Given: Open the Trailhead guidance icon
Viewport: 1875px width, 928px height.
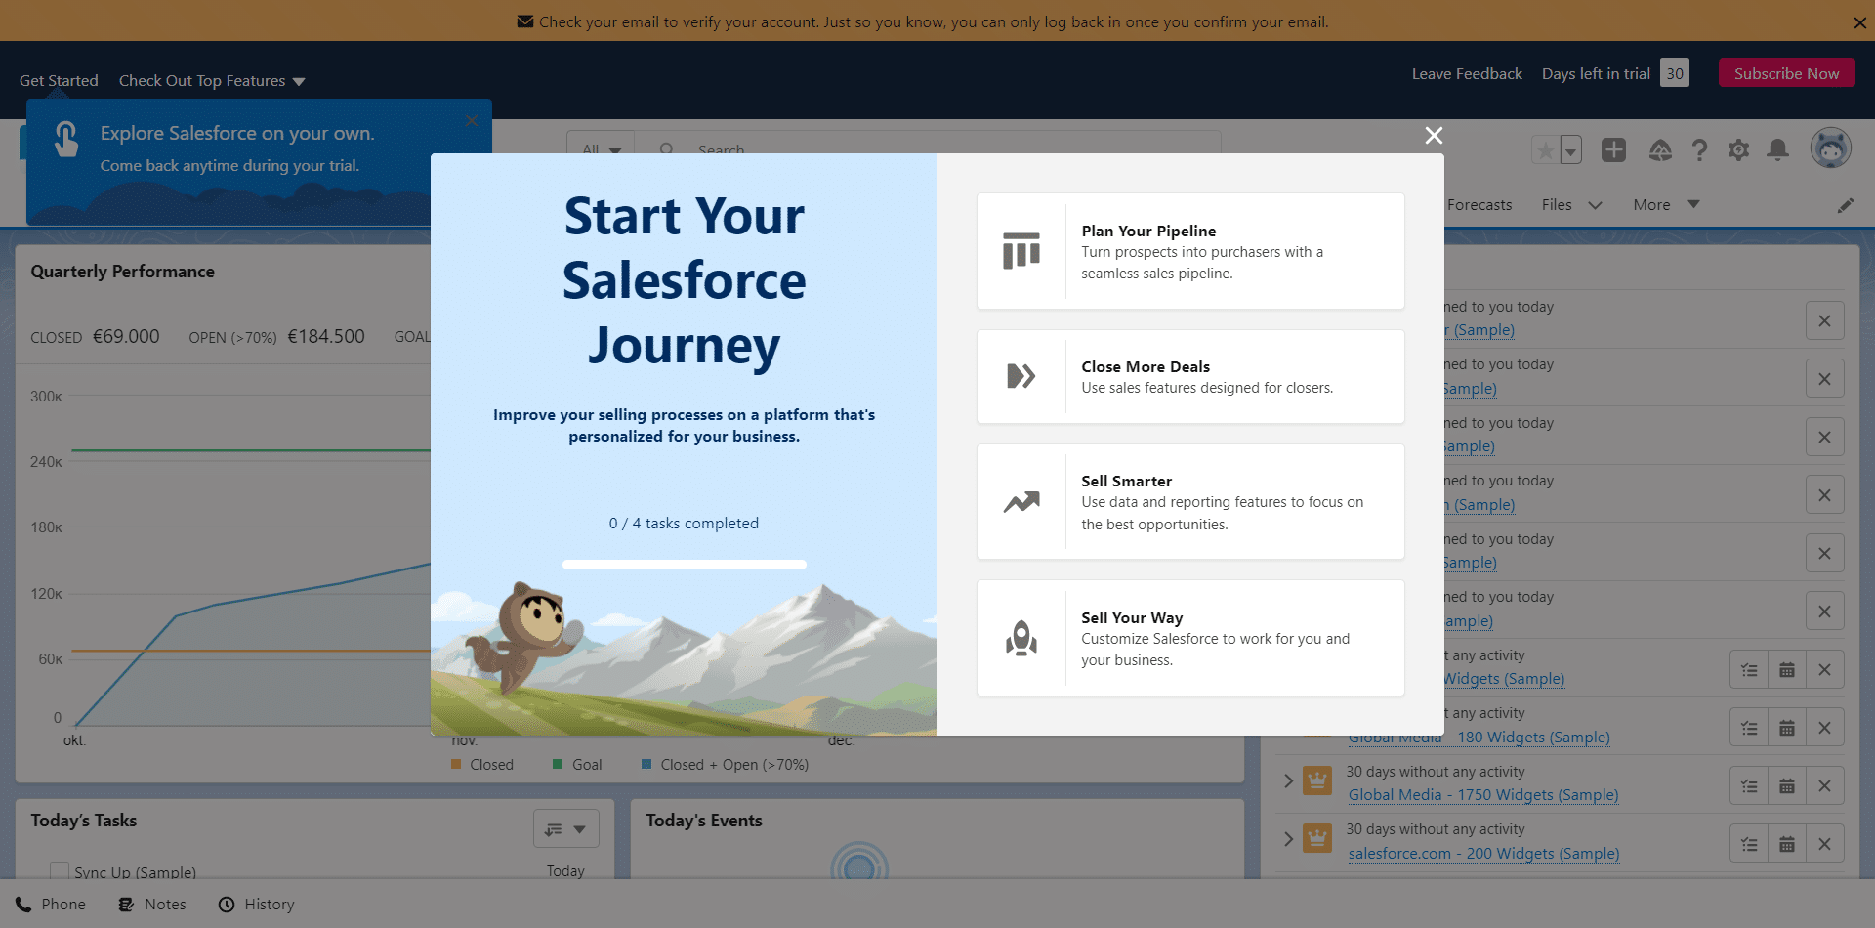Looking at the screenshot, I should pos(1660,149).
